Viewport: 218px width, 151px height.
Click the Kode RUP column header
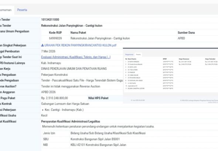[x=55, y=33]
